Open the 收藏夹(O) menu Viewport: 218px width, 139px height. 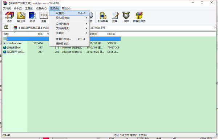[x=42, y=8]
